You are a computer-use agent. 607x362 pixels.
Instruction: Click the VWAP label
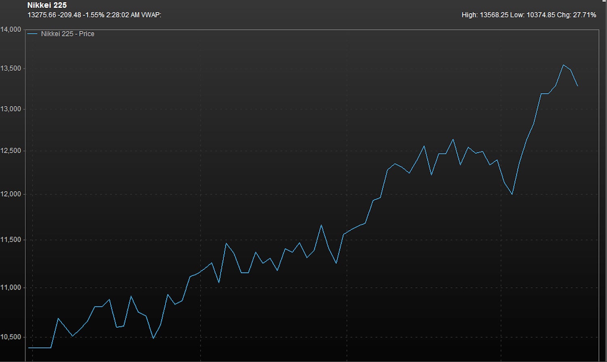[151, 15]
